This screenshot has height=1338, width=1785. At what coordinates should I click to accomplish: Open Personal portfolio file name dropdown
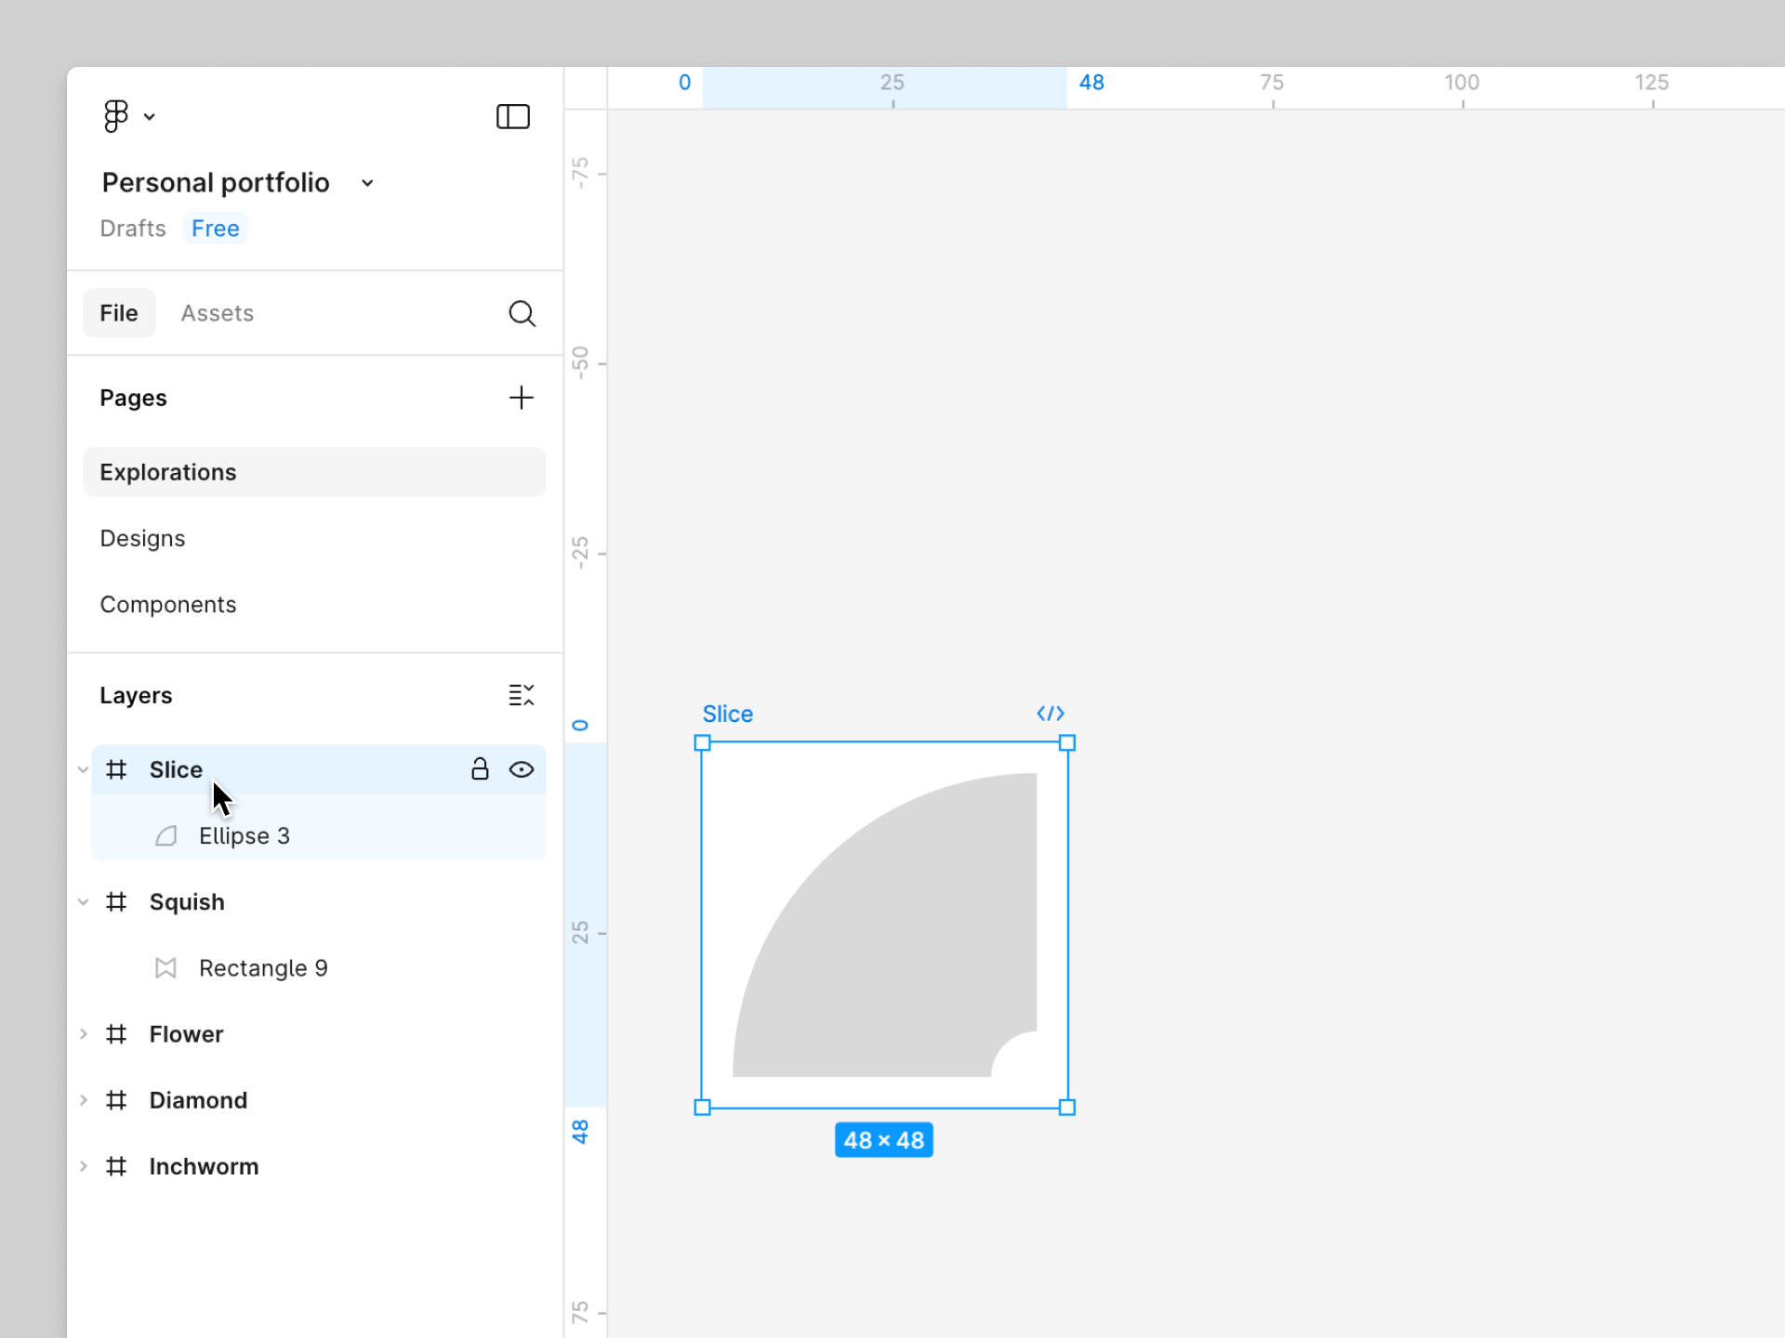(x=367, y=183)
